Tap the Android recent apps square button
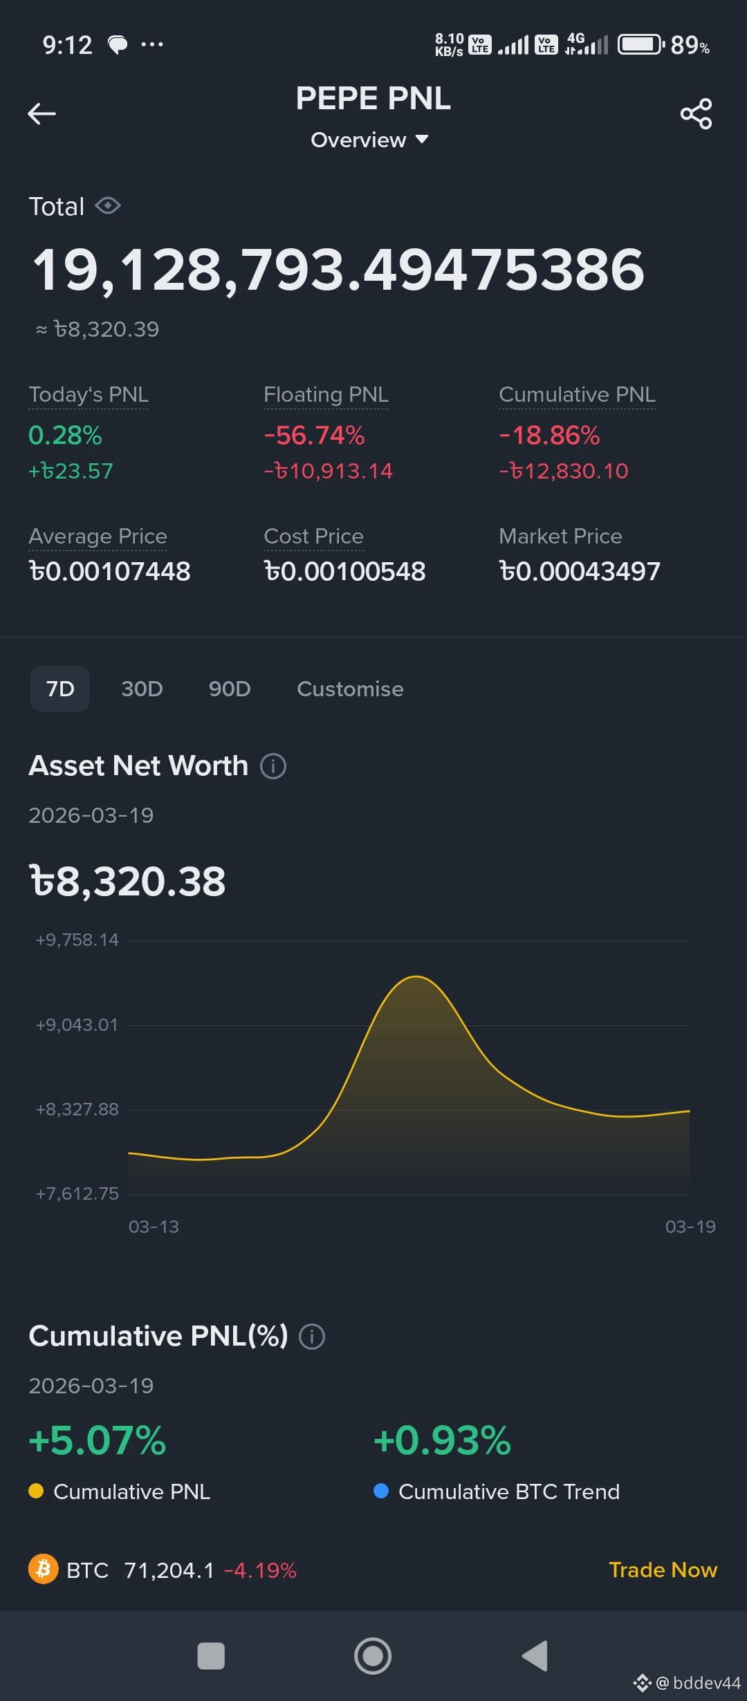This screenshot has height=1701, width=747. [211, 1656]
